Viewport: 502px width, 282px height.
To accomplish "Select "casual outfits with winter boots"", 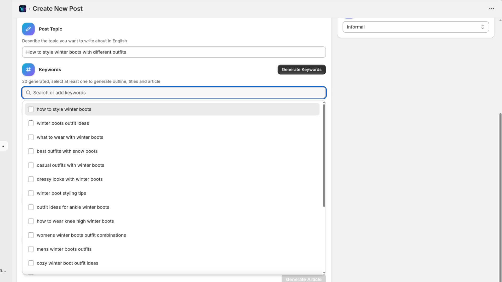I will coord(31,165).
